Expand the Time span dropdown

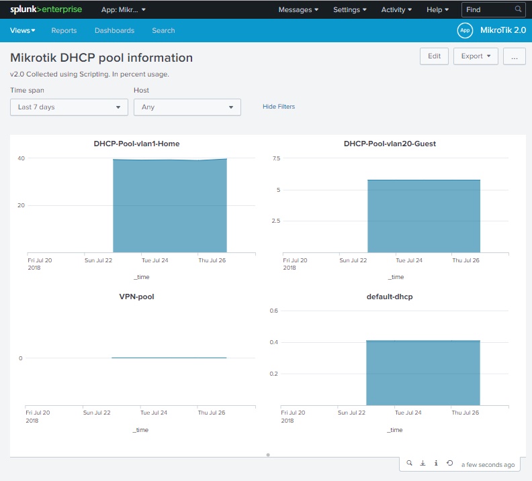coord(69,107)
